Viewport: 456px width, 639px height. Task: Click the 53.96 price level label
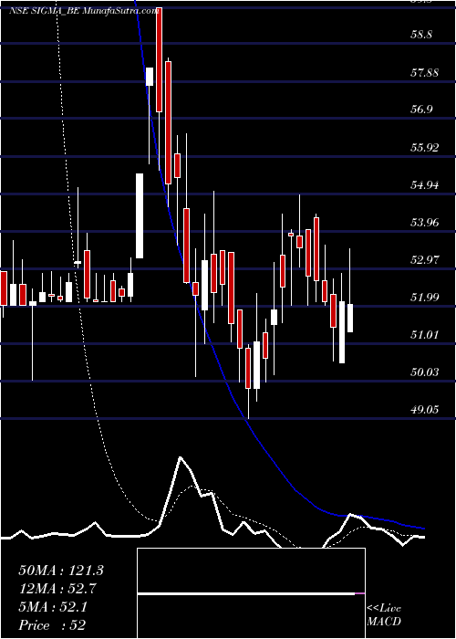425,223
